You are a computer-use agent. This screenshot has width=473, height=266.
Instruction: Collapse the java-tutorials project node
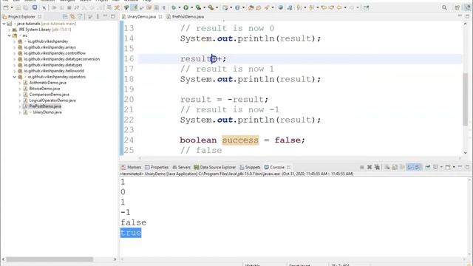[4, 24]
